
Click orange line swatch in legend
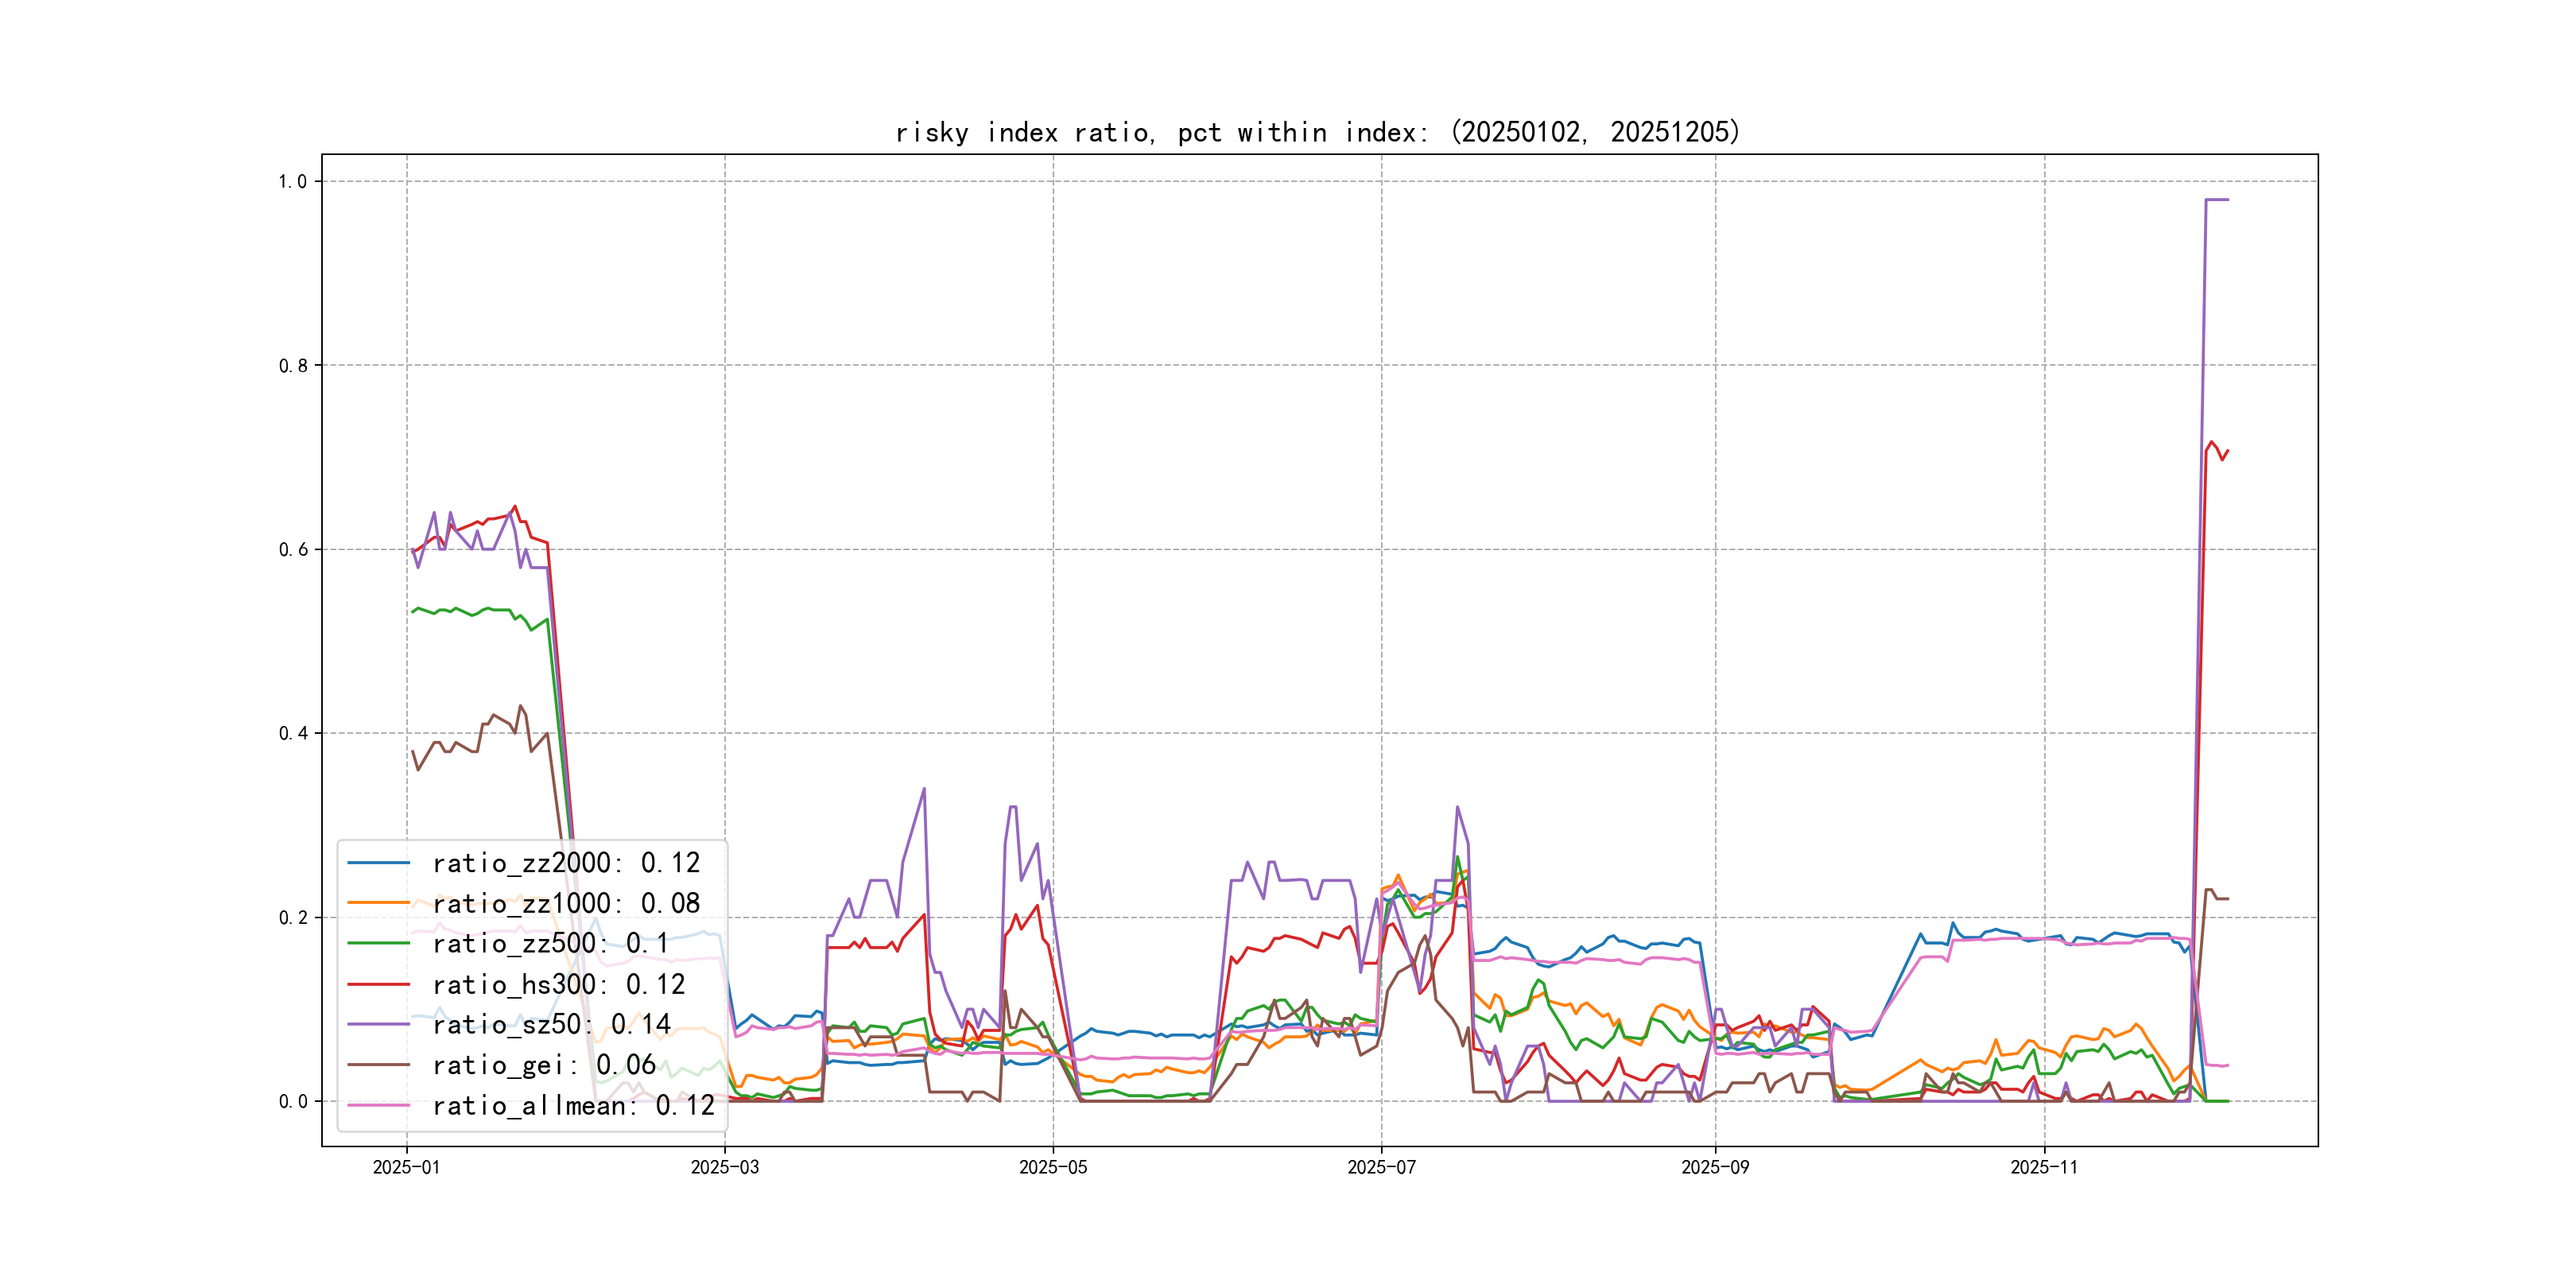[379, 904]
